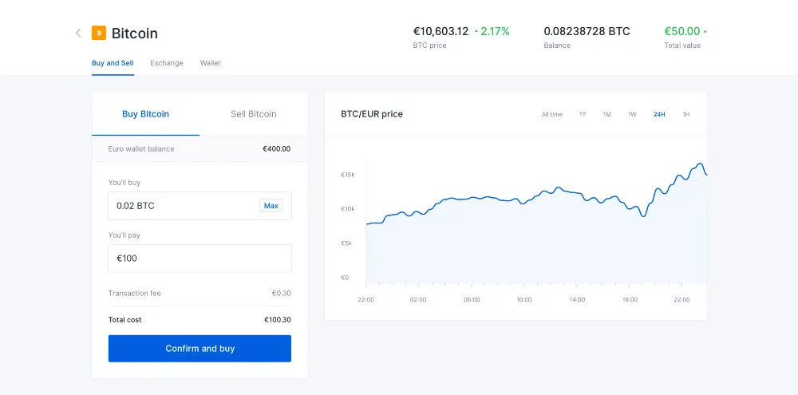Click the €10k axis label on chart
This screenshot has height=395, width=798.
pos(348,209)
